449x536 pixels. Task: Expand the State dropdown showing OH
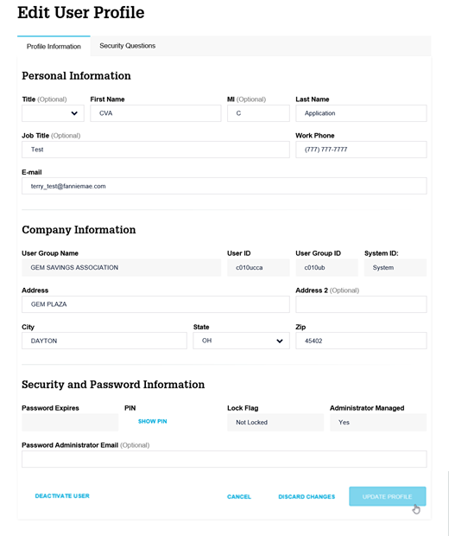point(241,341)
